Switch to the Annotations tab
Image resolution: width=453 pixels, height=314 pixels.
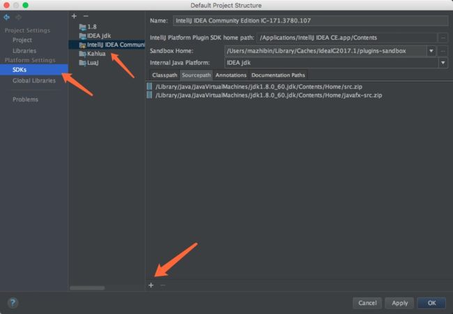click(231, 75)
